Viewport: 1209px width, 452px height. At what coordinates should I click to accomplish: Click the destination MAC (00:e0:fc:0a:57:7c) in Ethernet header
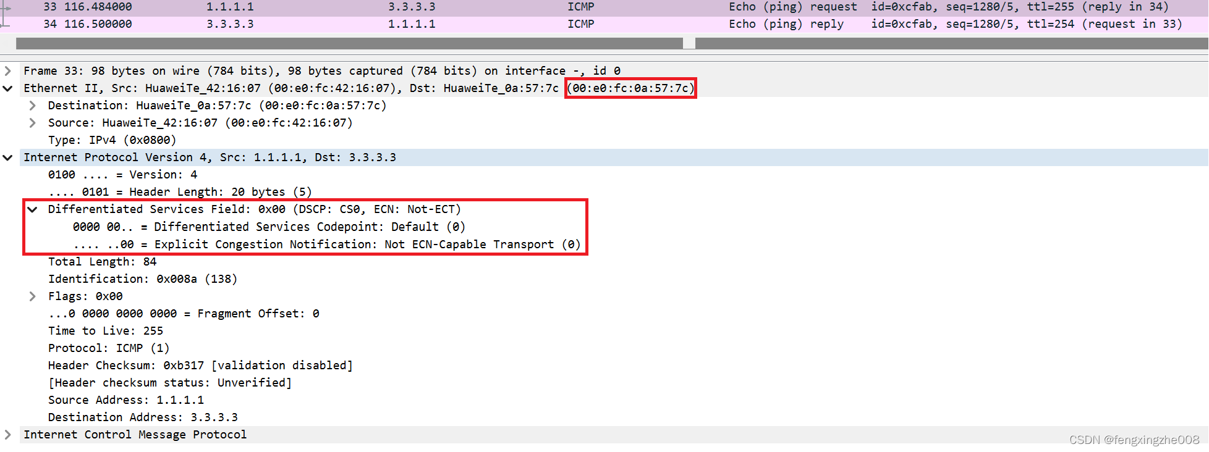(x=630, y=88)
